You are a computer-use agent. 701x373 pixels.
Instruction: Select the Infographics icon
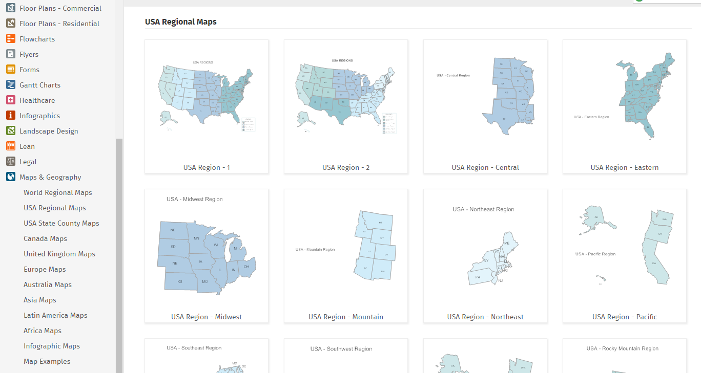[10, 116]
